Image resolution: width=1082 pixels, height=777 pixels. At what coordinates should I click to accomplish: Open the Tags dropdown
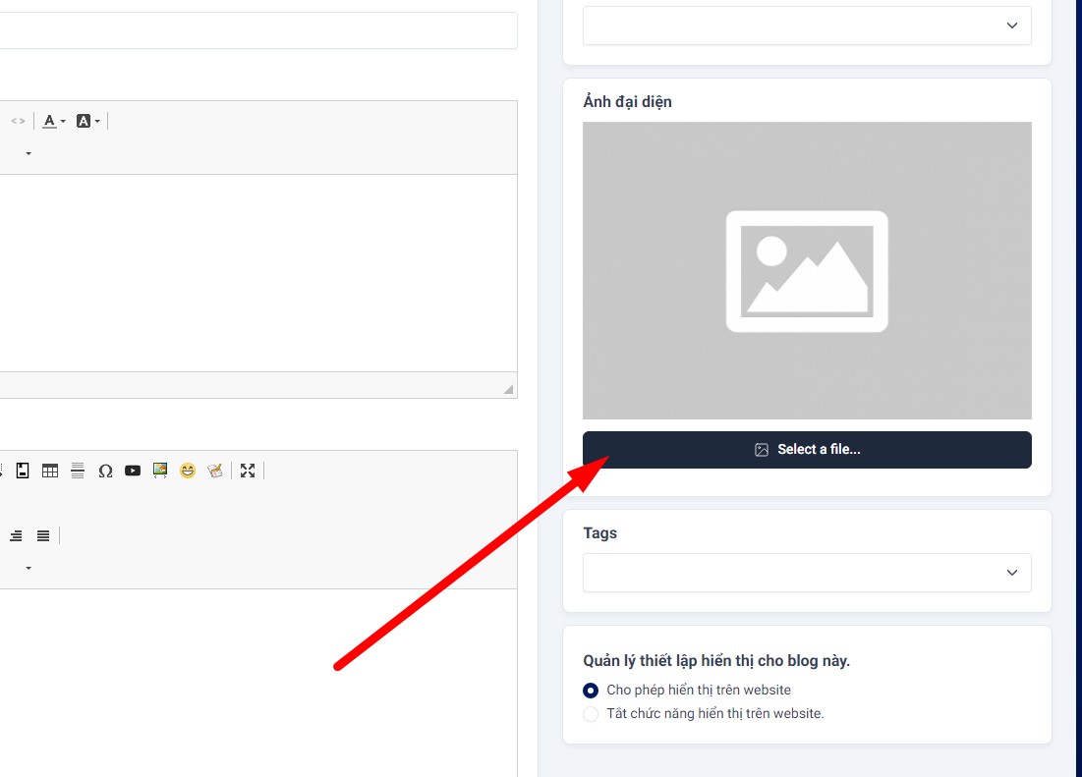tap(807, 573)
